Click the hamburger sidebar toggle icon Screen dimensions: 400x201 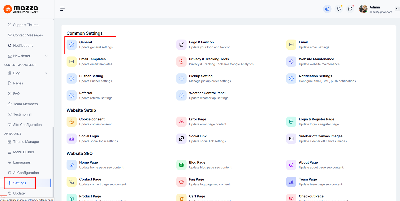tap(62, 9)
